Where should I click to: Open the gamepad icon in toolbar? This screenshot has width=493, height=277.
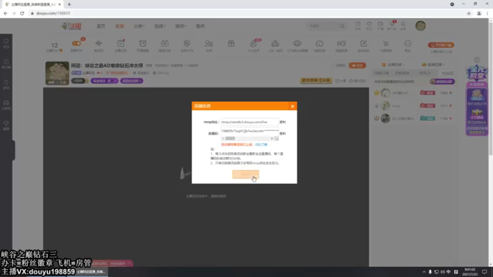pos(341,44)
